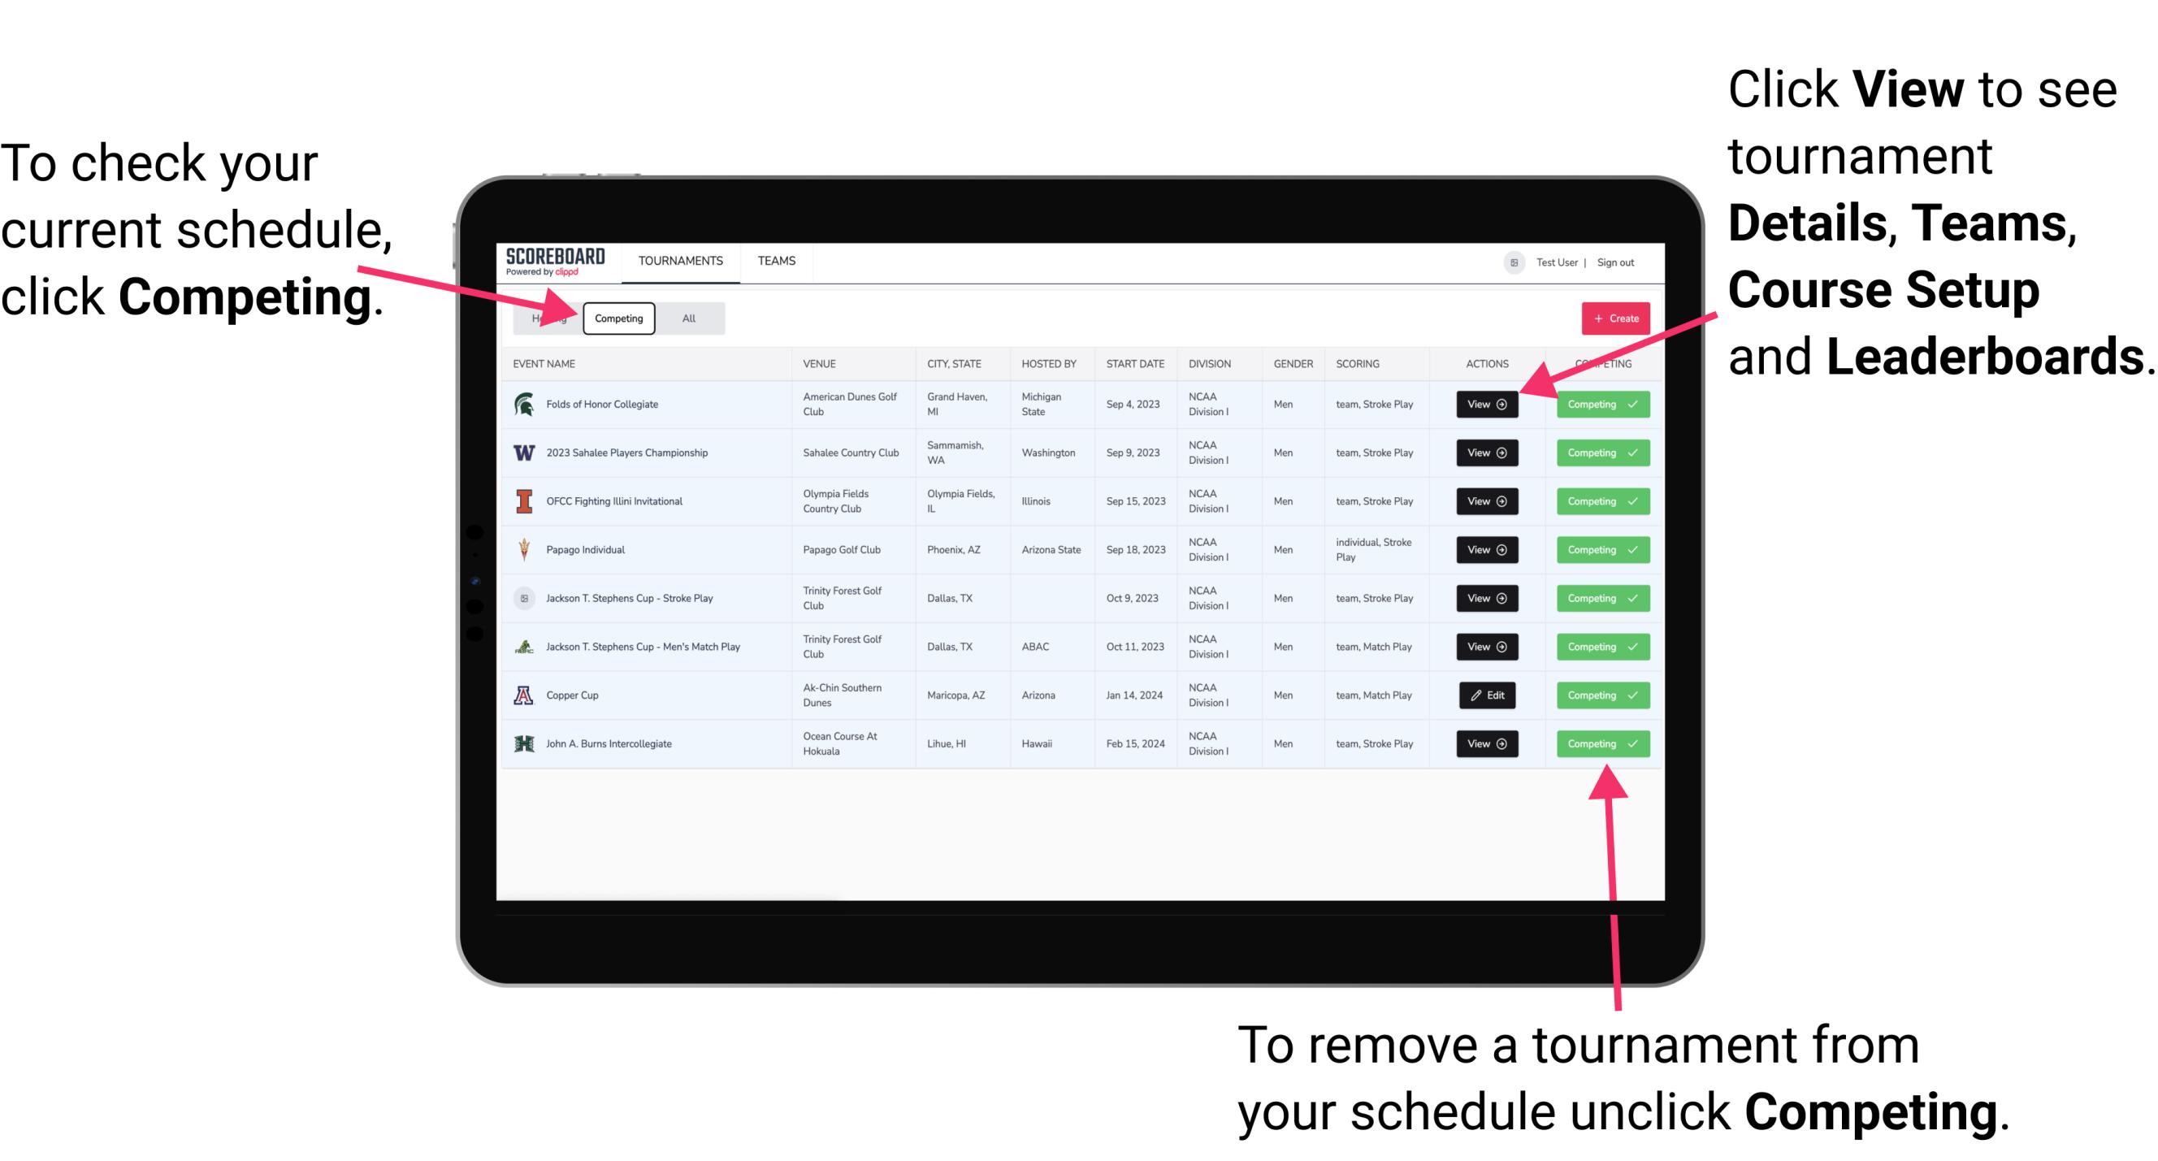The width and height of the screenshot is (2158, 1161).
Task: Click the View icon for OFCC Fighting Illini Invitational
Action: point(1486,500)
